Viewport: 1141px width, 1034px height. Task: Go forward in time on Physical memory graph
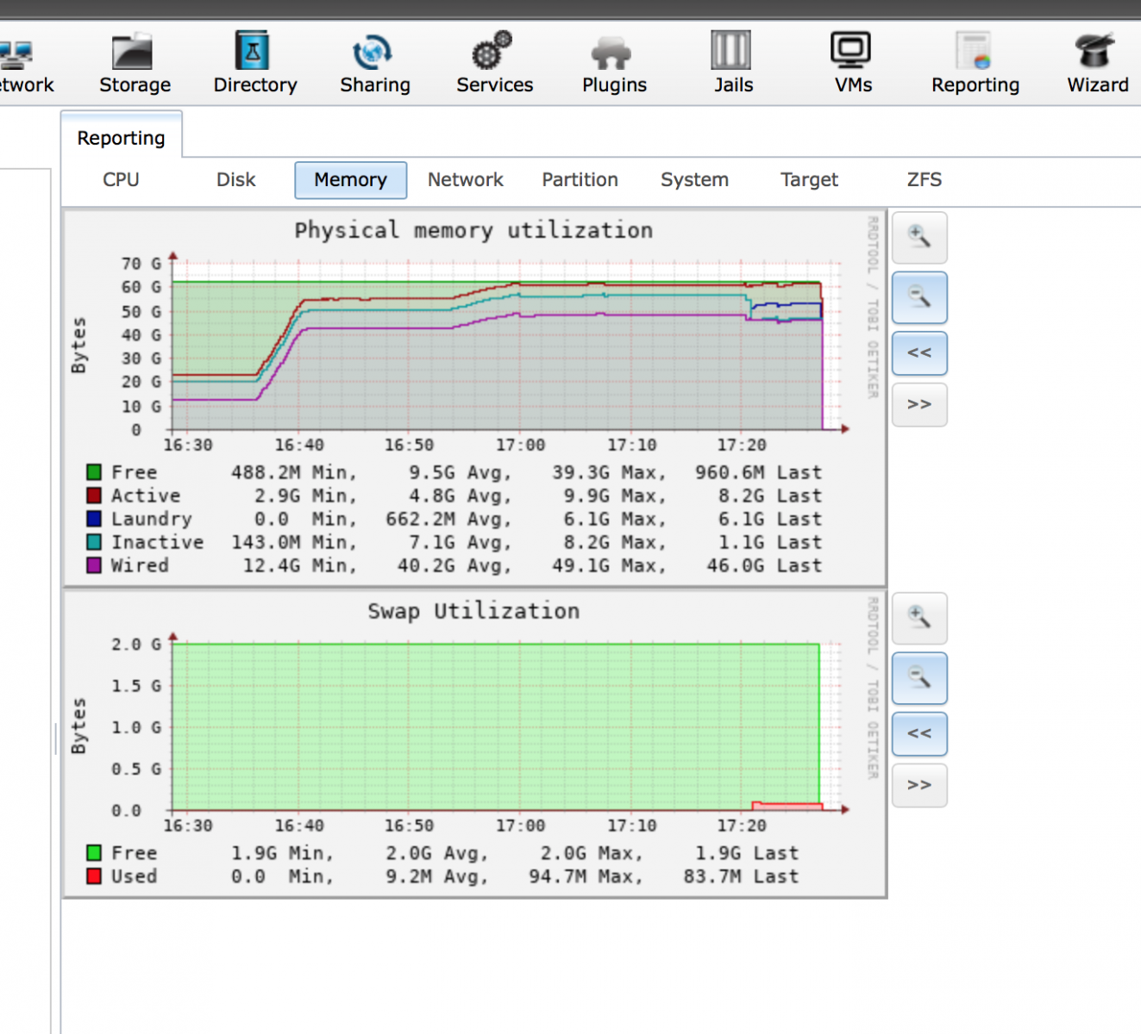(919, 405)
